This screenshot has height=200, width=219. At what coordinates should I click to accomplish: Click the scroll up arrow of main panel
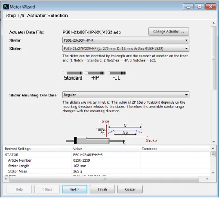click(214, 23)
